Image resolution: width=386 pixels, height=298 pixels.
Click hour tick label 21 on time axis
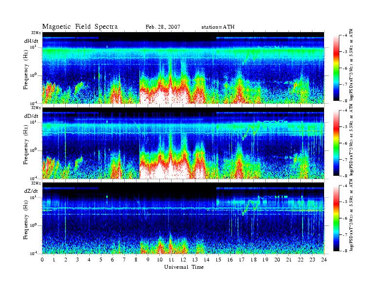pyautogui.click(x=289, y=260)
